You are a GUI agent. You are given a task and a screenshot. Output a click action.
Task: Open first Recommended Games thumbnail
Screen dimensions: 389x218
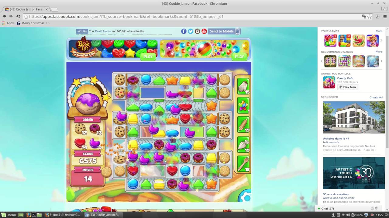point(330,61)
